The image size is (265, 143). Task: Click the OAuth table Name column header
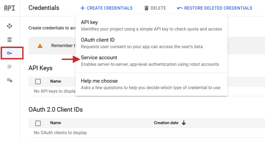pos(56,123)
